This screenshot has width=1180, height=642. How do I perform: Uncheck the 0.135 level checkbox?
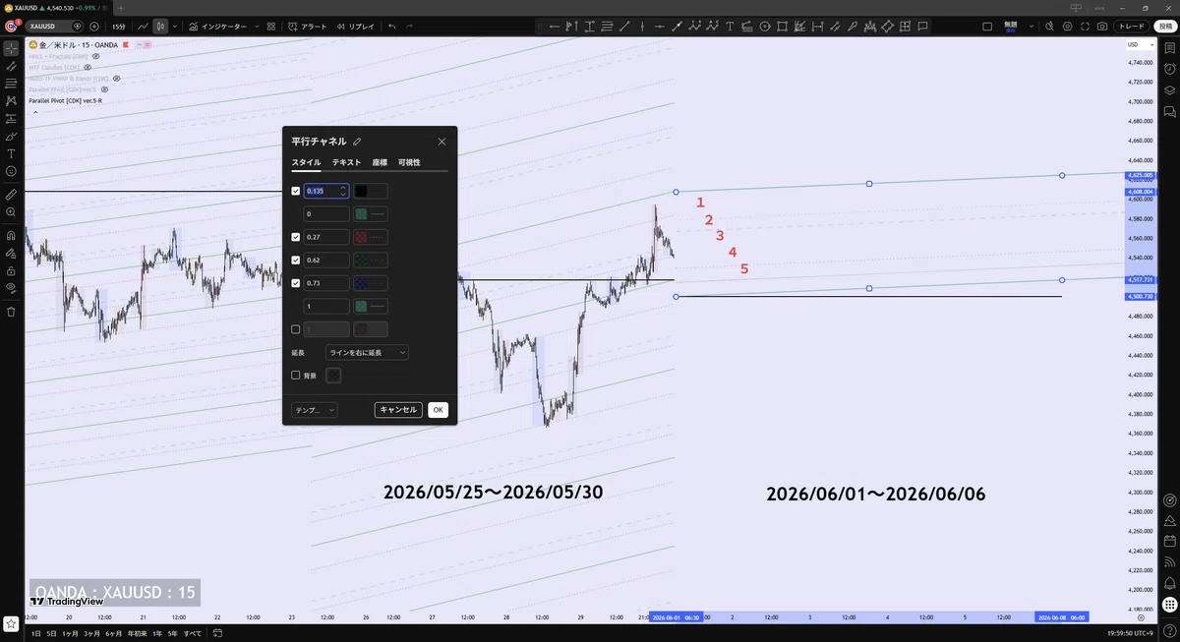pyautogui.click(x=296, y=191)
